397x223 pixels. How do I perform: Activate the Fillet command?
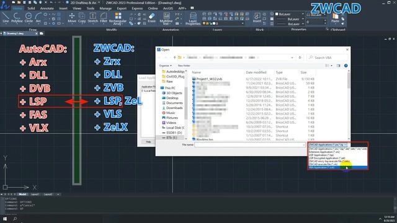click(x=104, y=18)
